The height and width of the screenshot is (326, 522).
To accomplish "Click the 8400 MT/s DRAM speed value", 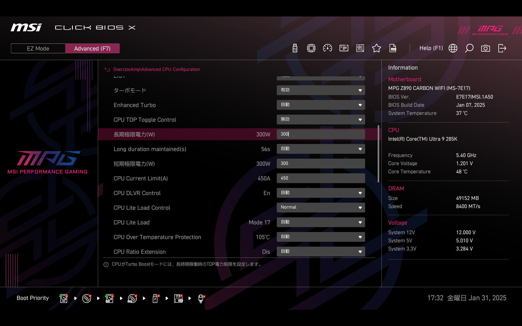I will click(x=468, y=206).
